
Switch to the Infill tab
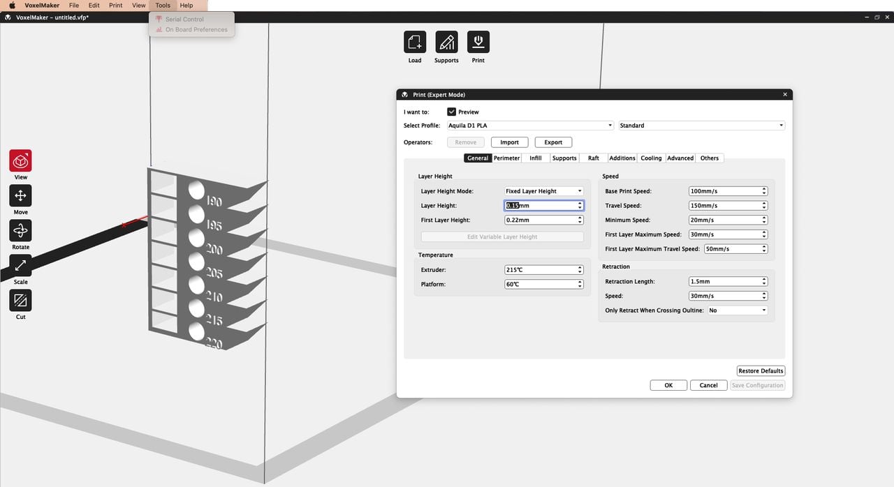tap(535, 158)
